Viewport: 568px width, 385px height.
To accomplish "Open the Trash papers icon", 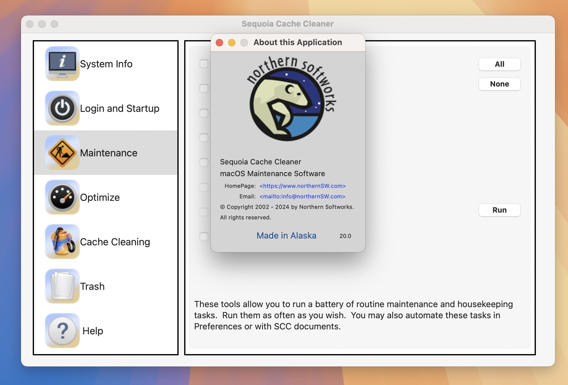I will [62, 286].
